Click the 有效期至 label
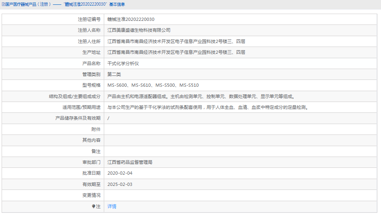The width and height of the screenshot is (381, 214). (x=91, y=184)
